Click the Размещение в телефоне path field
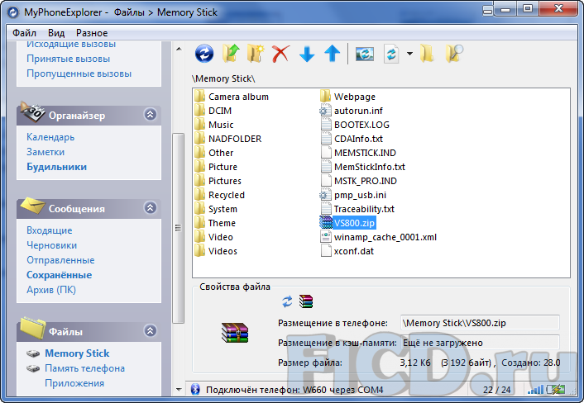The height and width of the screenshot is (403, 584). click(x=480, y=323)
